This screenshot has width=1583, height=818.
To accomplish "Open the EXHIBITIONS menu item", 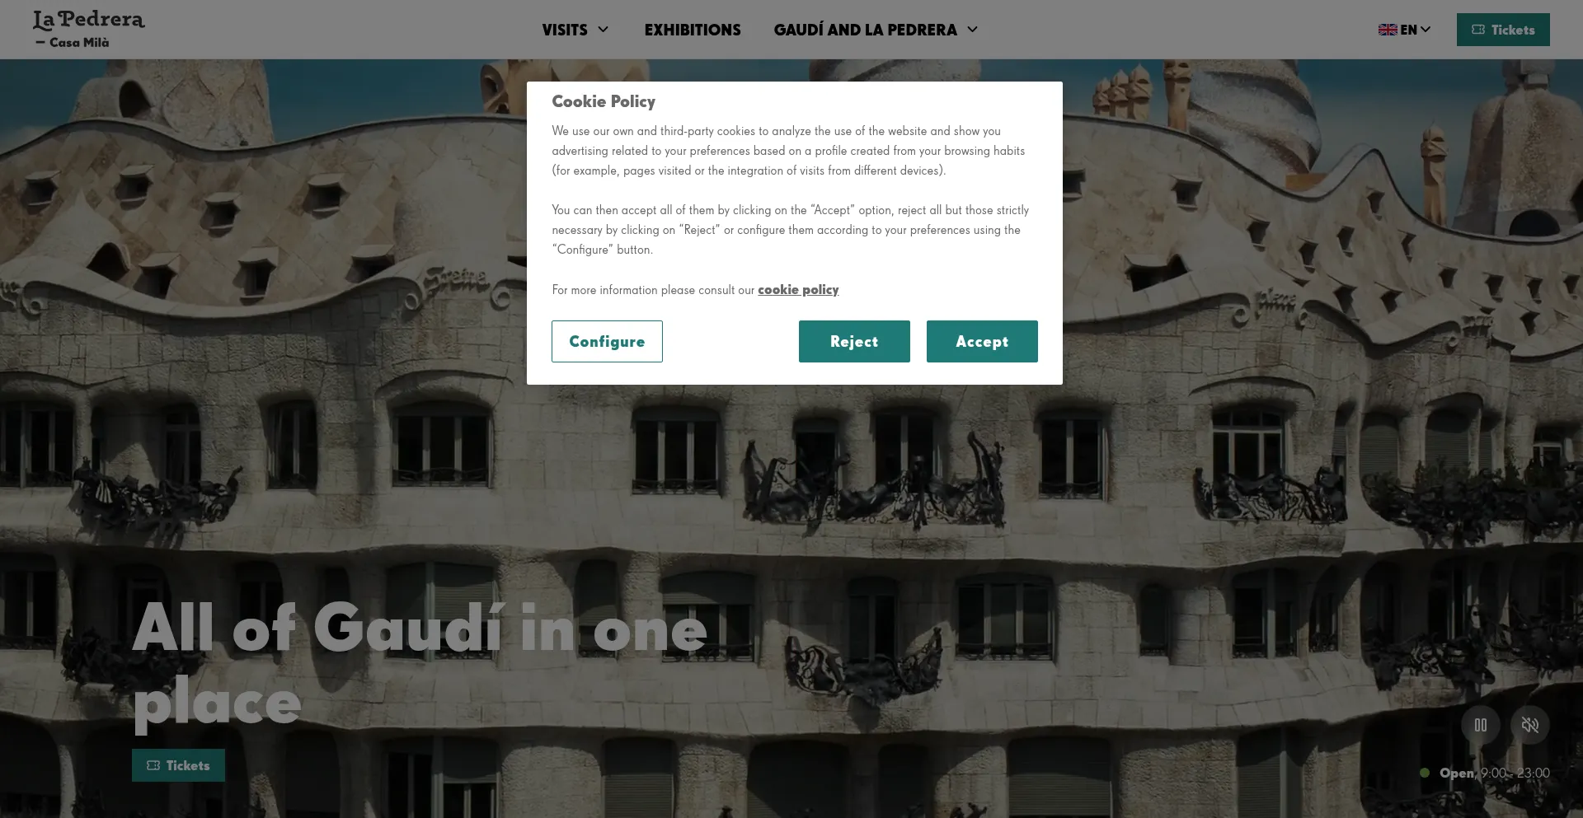I will [693, 30].
